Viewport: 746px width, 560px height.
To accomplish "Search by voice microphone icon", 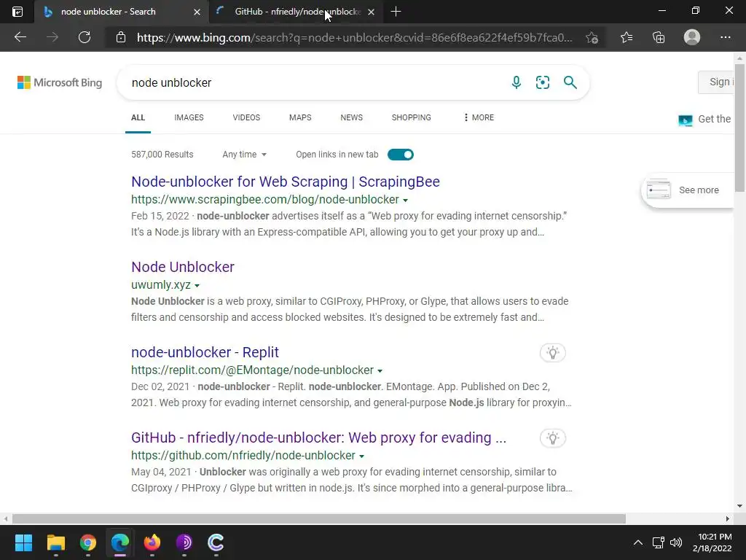I will click(517, 82).
